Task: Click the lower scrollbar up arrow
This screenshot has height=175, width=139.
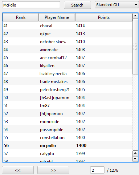Action: (135, 153)
